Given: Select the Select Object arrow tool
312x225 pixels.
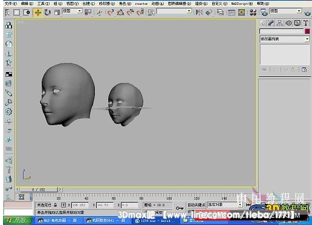Looking at the screenshot, I should click(7, 12).
